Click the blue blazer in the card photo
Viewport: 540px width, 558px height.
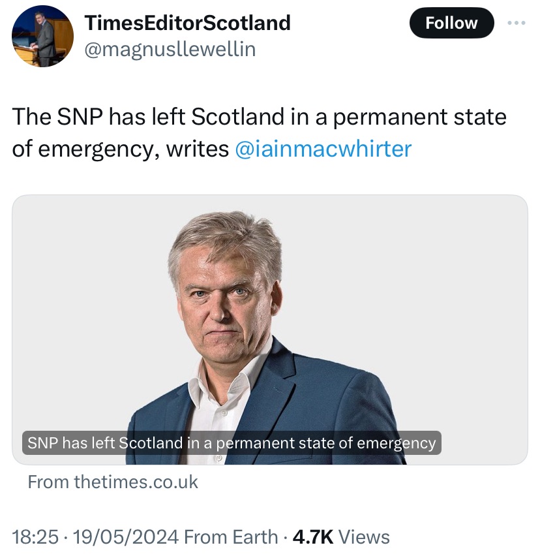coord(339,405)
